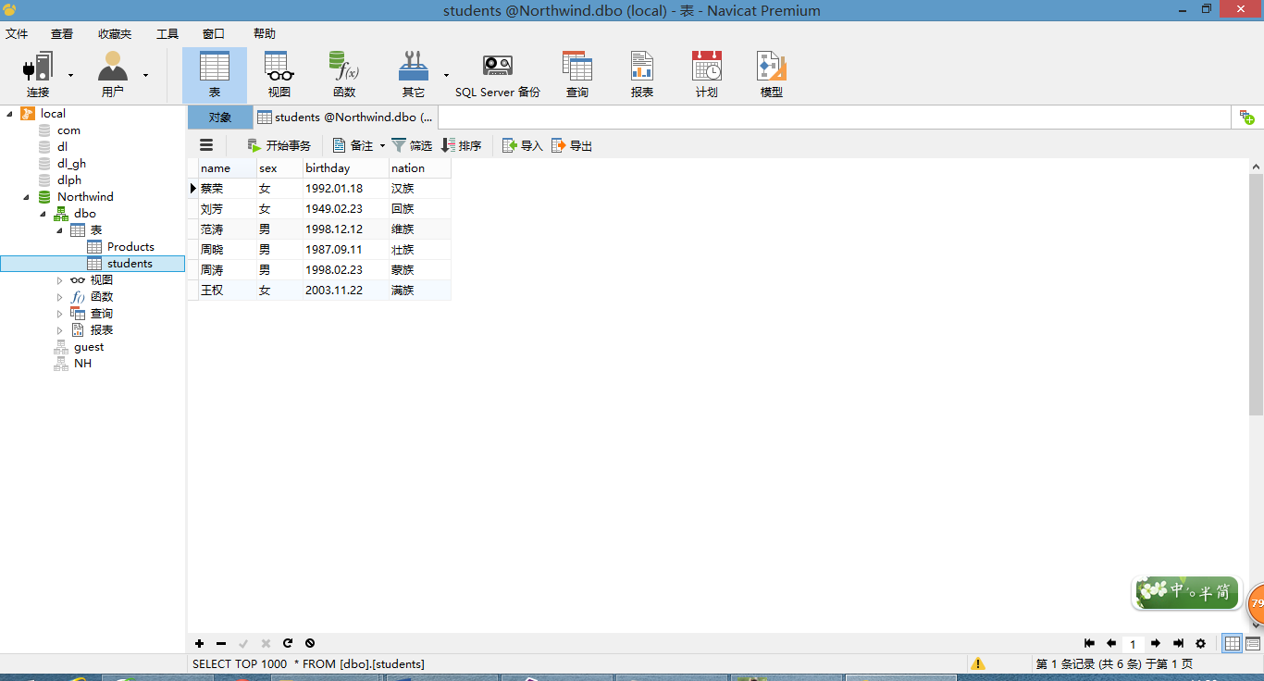The image size is (1264, 681).
Task: Click the delete record minus icon
Action: pos(221,643)
